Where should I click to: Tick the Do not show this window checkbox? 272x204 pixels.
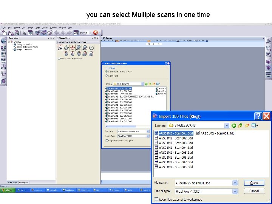point(59,59)
